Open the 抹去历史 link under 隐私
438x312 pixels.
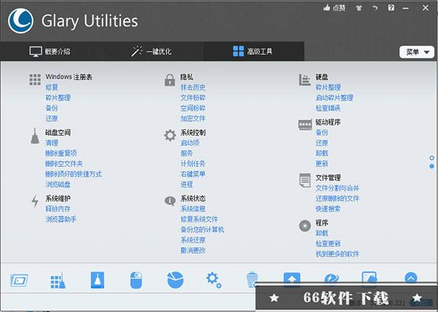pyautogui.click(x=193, y=87)
